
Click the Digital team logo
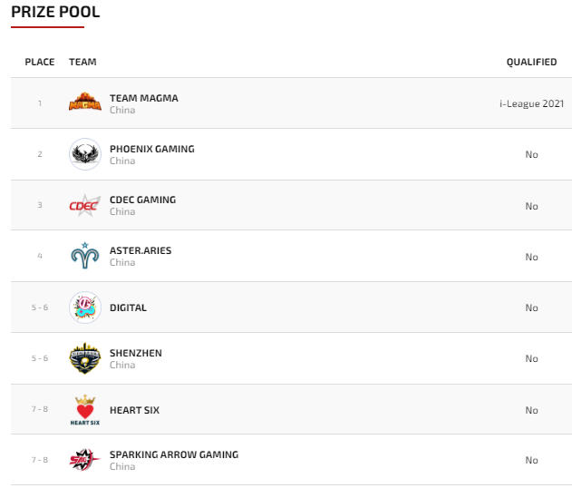(85, 307)
